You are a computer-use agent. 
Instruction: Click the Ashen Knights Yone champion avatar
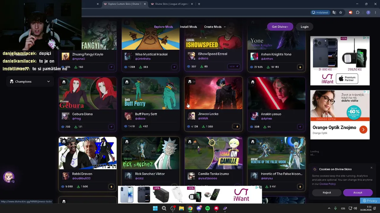click(x=254, y=56)
